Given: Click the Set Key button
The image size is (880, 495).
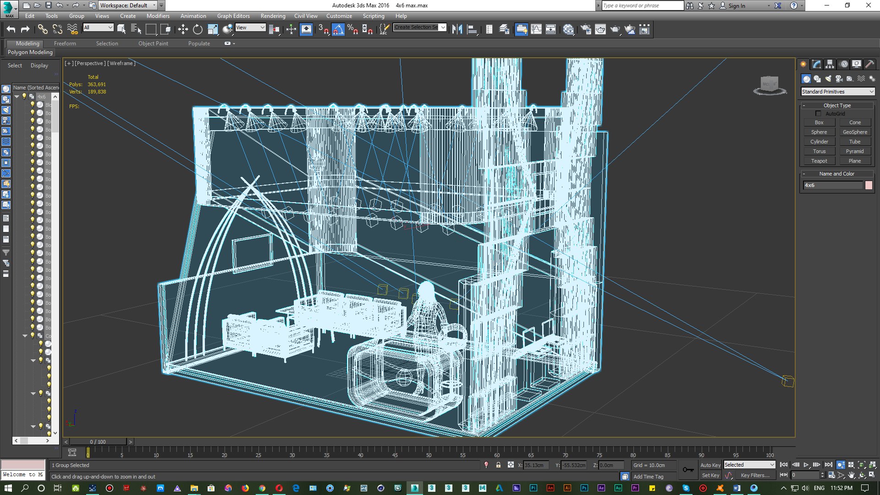Looking at the screenshot, I should [710, 475].
